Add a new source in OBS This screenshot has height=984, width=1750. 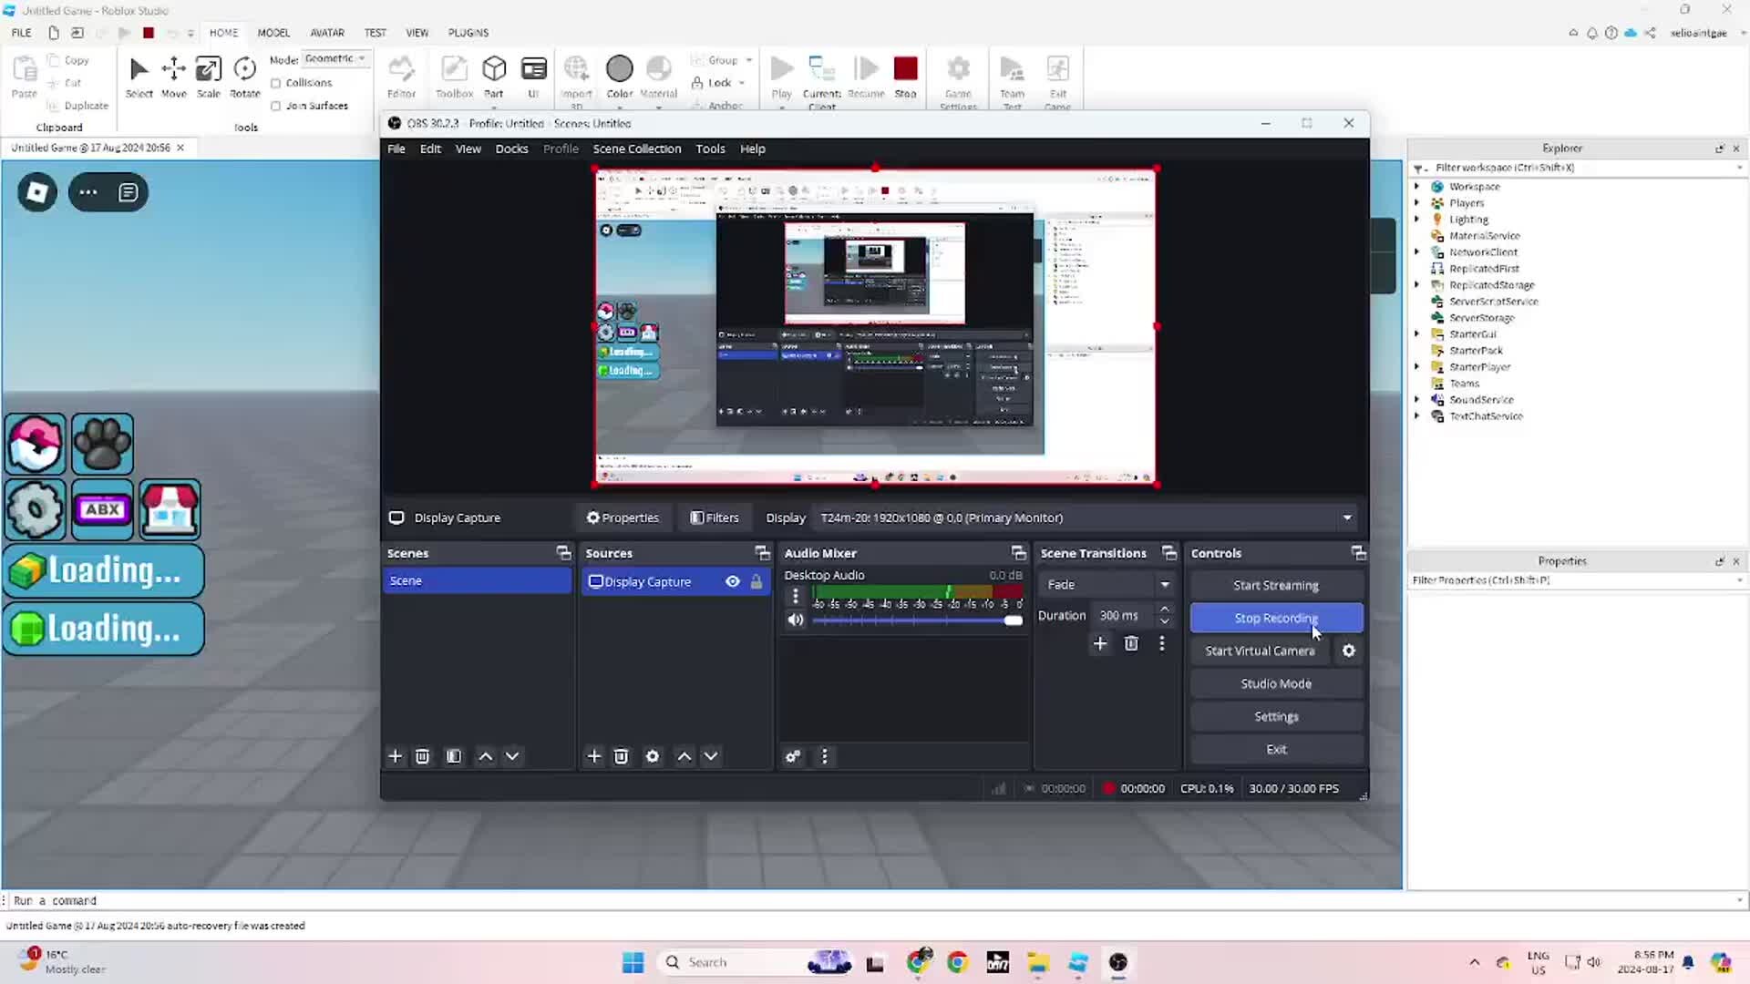coord(593,756)
